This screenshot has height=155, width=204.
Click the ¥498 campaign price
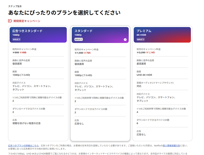[x=23, y=53]
